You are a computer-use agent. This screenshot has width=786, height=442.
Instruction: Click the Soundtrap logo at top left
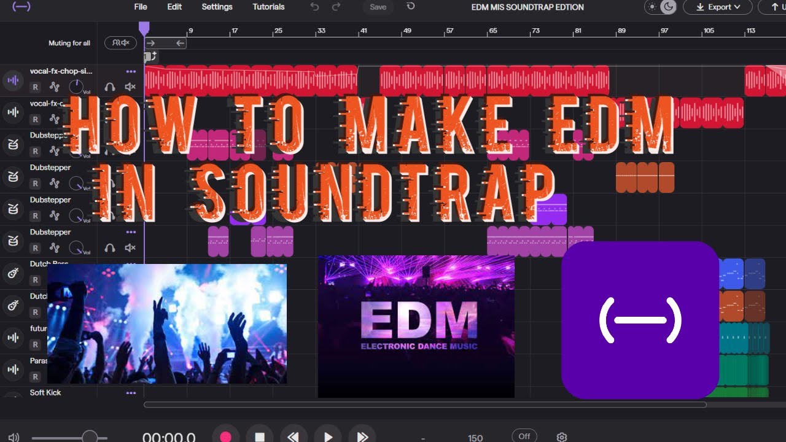(x=21, y=7)
